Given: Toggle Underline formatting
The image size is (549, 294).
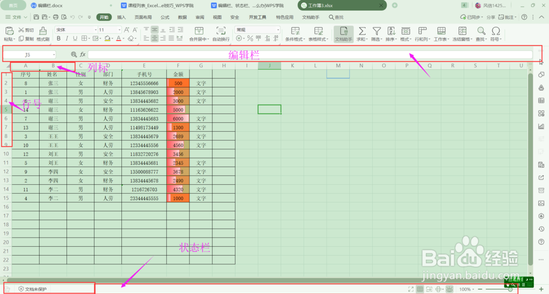Looking at the screenshot, I should click(75, 38).
